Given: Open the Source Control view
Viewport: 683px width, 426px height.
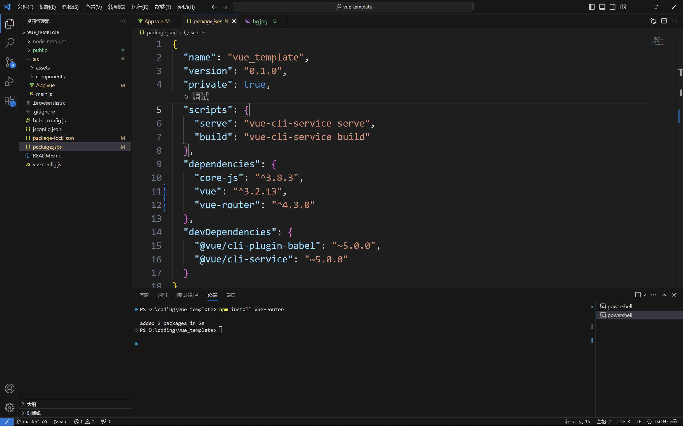Looking at the screenshot, I should (x=10, y=62).
